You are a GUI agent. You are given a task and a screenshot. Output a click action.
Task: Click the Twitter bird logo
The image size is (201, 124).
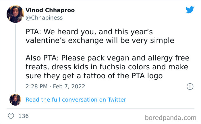pyautogui.click(x=190, y=10)
